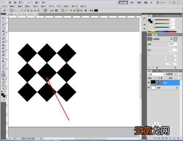Choose Line tool in options bar

(x=42, y=11)
